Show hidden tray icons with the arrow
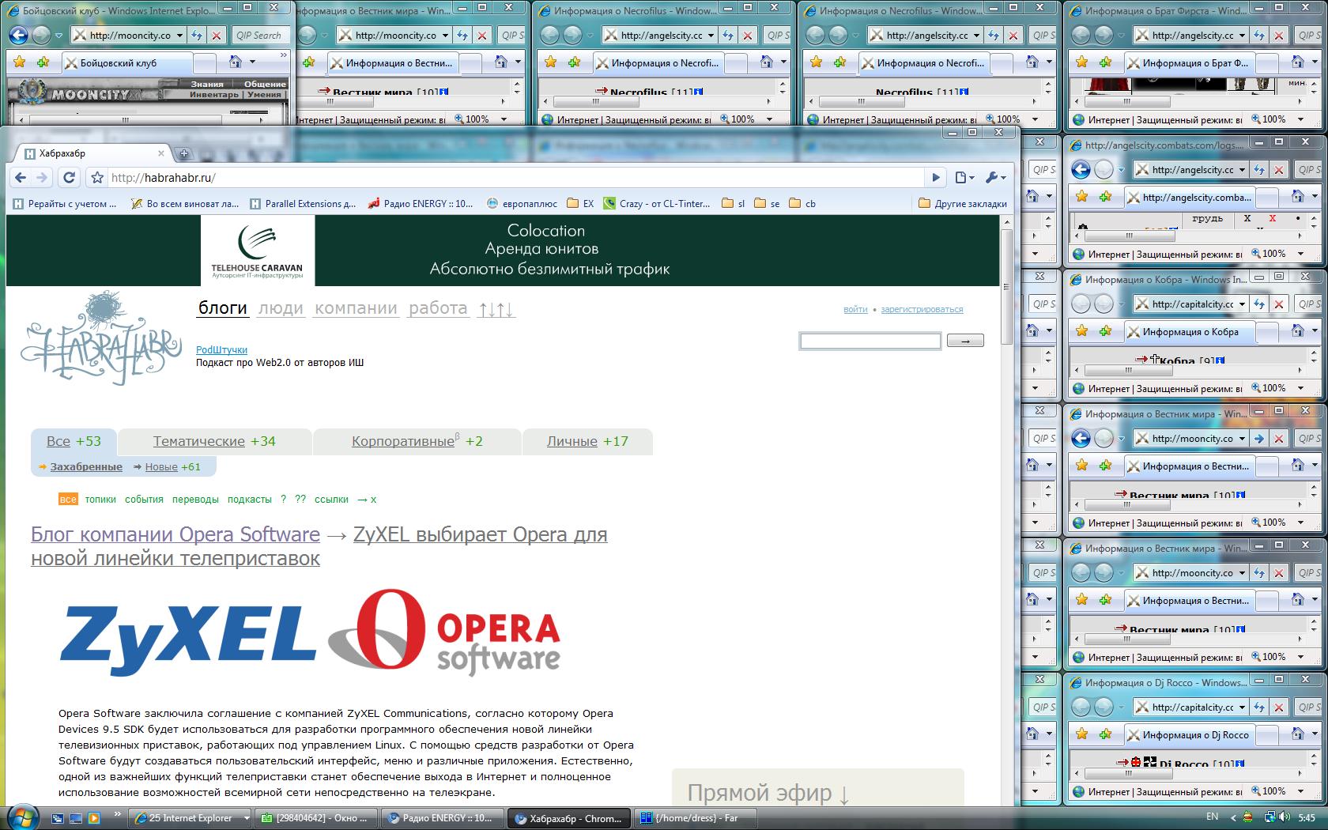1328x830 pixels. click(1234, 817)
